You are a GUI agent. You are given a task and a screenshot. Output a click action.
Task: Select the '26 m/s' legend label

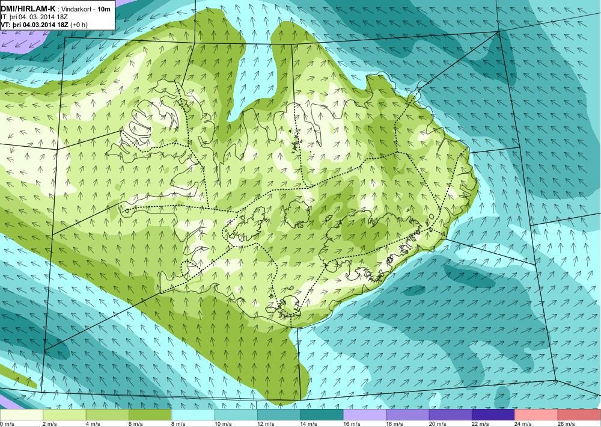pos(567,424)
